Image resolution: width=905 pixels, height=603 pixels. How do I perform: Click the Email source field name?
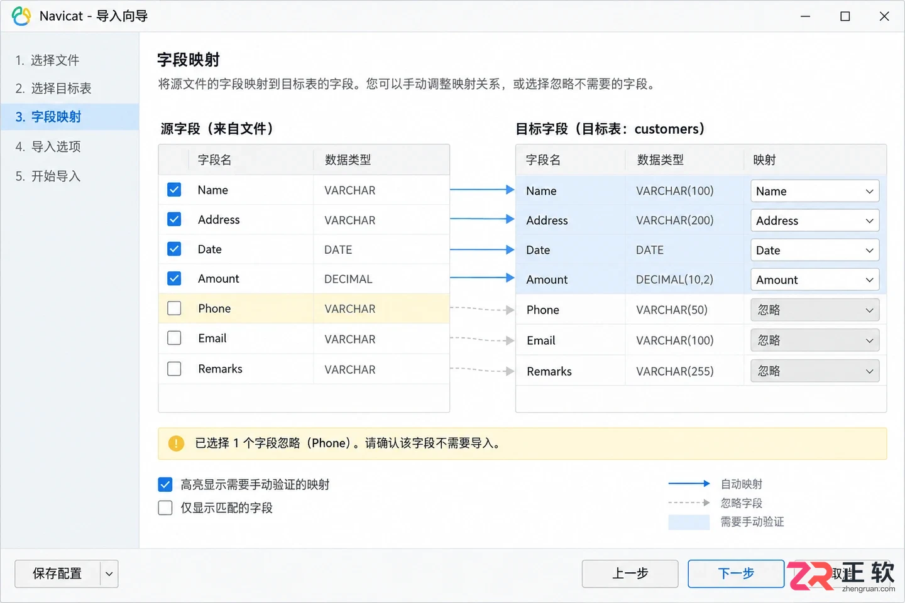click(x=212, y=339)
